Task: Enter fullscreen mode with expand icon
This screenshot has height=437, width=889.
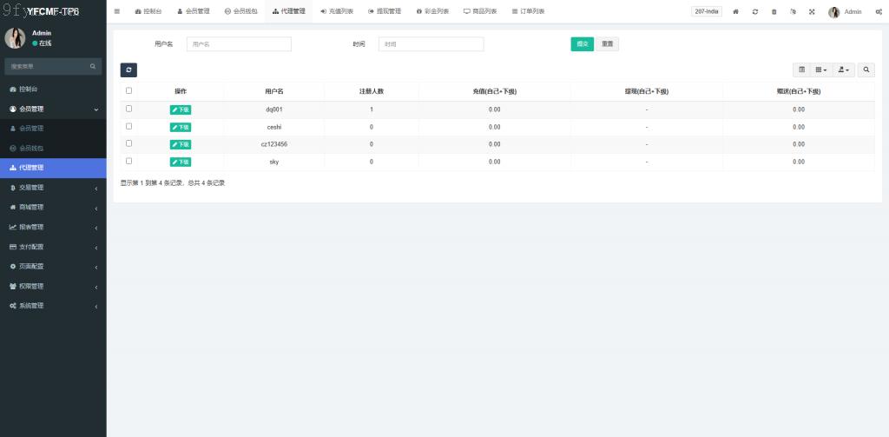Action: (812, 11)
